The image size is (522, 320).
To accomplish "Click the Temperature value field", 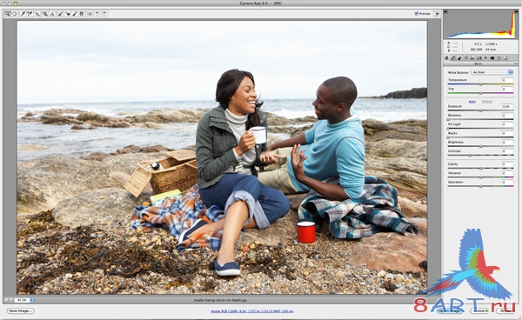I will point(507,80).
